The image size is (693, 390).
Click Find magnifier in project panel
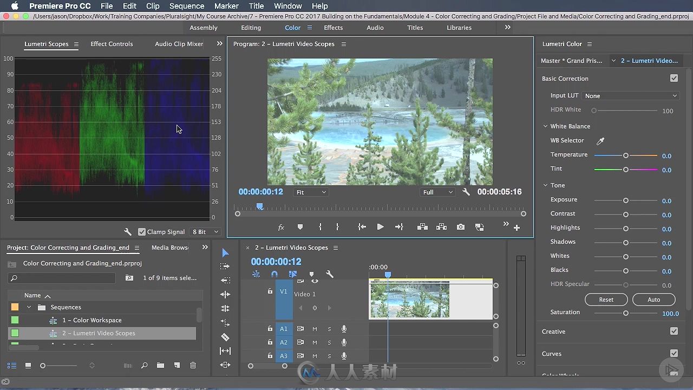click(144, 366)
